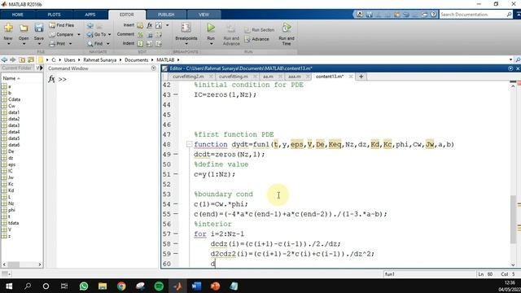Image resolution: width=521 pixels, height=293 pixels.
Task: Click the Go To button
Action: click(x=97, y=34)
